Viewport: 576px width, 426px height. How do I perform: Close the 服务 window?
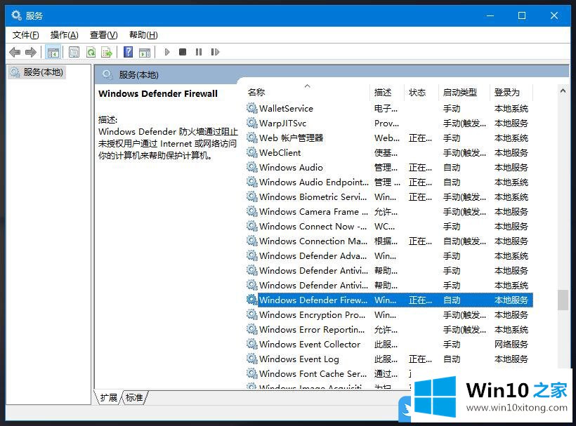coord(554,15)
